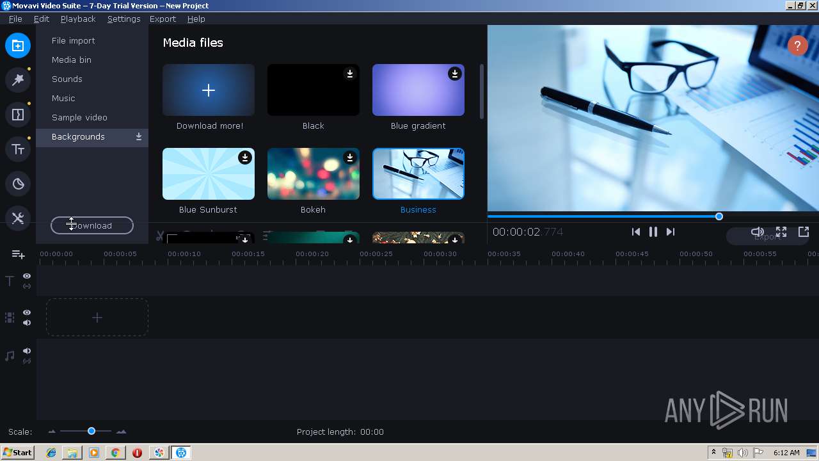
Task: Open the Import section icon in the sidebar
Action: (18, 45)
